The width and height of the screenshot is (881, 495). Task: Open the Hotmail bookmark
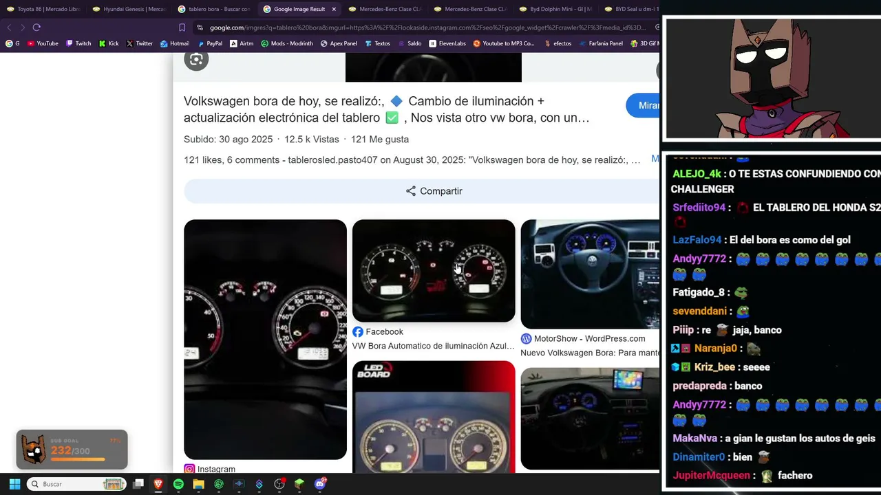coord(175,43)
